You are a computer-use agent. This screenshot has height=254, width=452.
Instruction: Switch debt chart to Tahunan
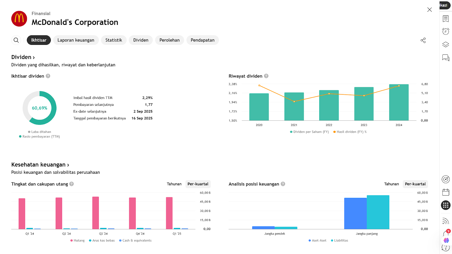click(x=174, y=184)
